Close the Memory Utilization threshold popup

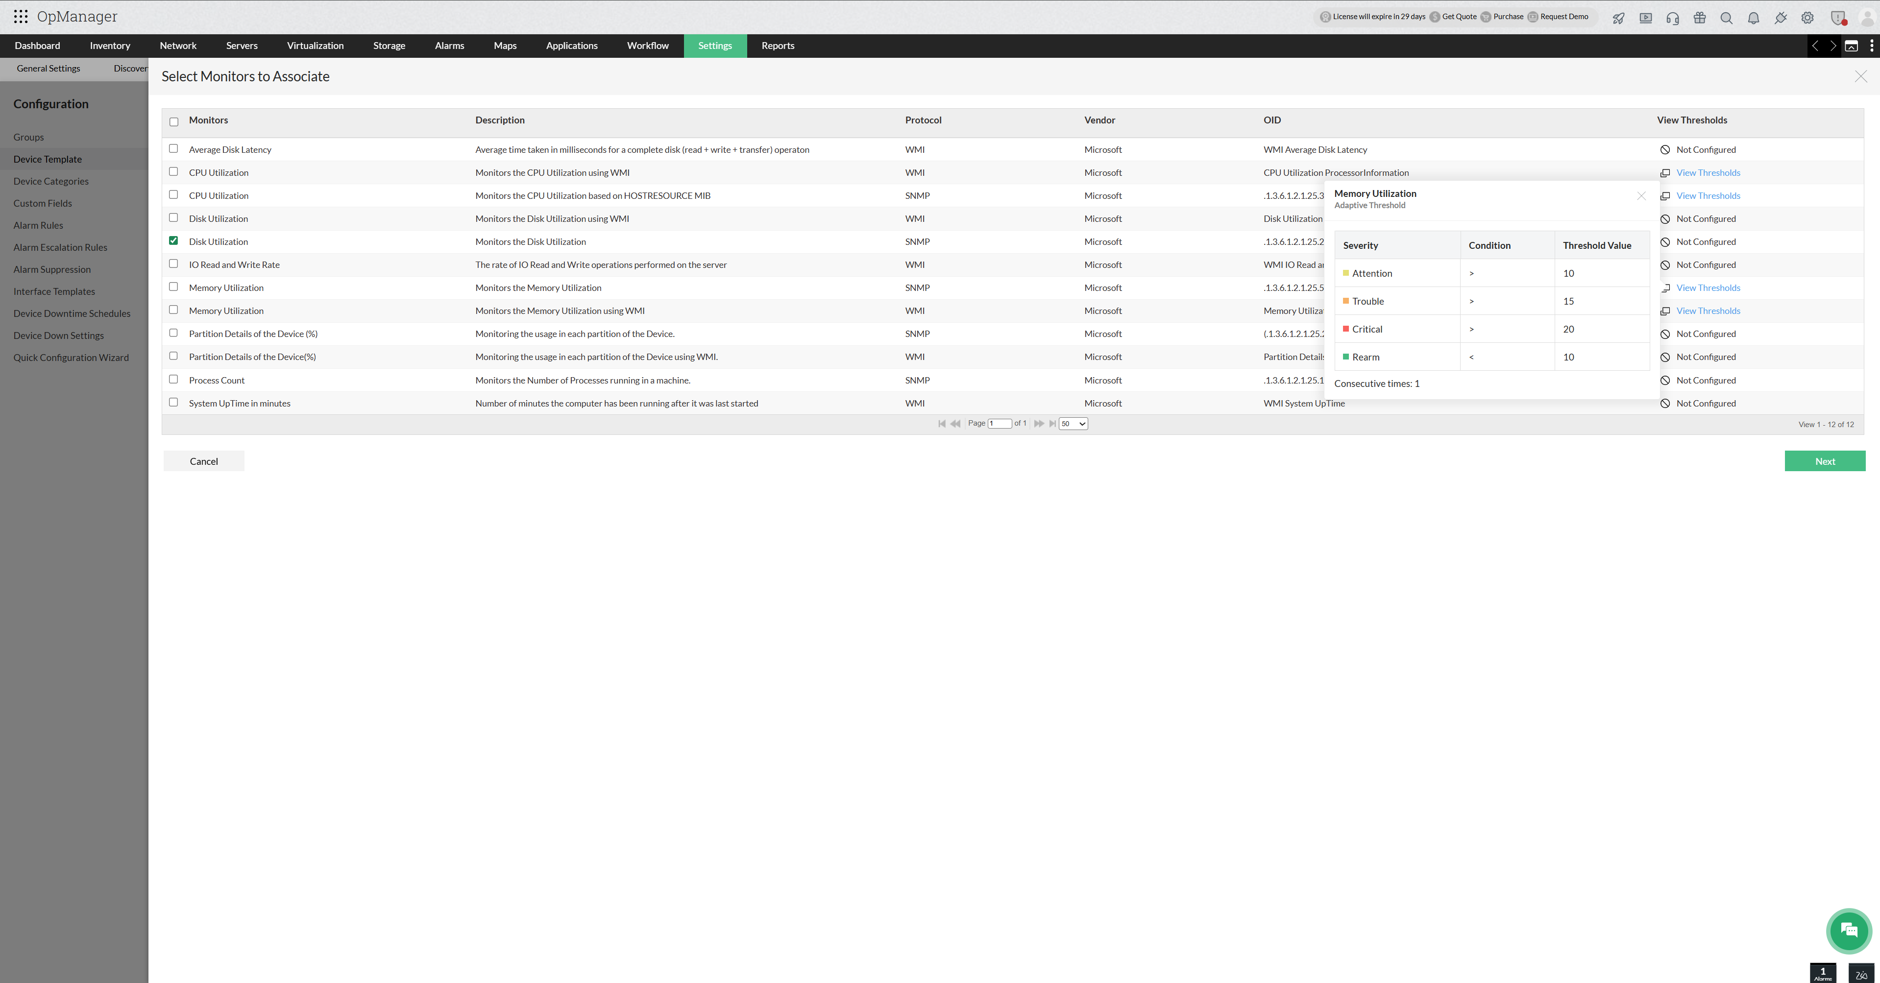[x=1640, y=195]
